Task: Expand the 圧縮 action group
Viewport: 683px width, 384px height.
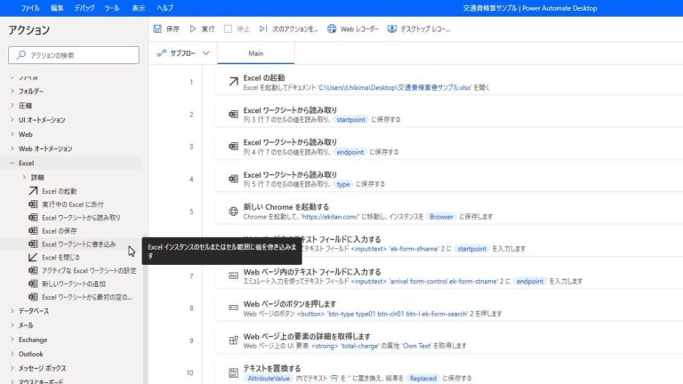Action: point(12,106)
